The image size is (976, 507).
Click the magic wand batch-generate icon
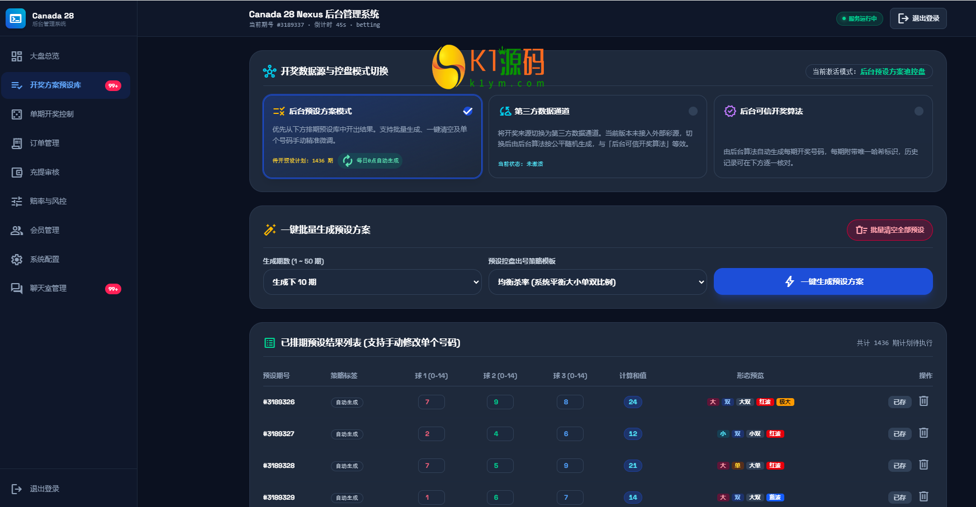coord(269,229)
